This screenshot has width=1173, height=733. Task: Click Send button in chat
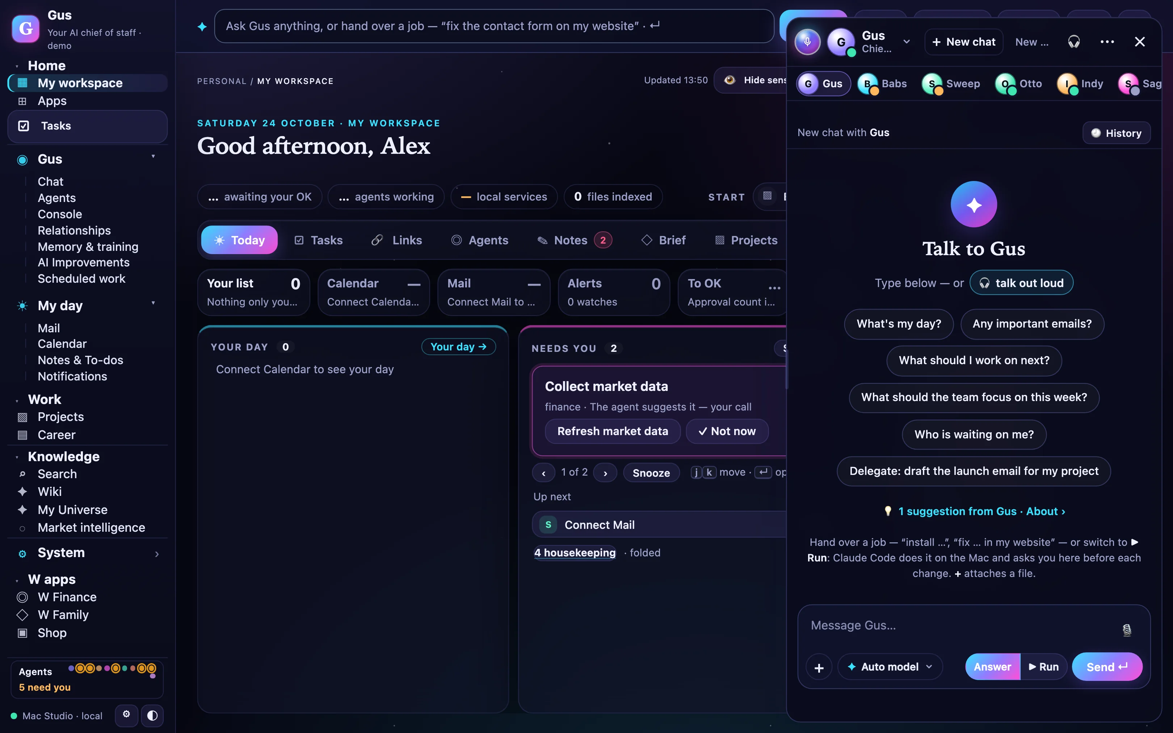pyautogui.click(x=1107, y=667)
